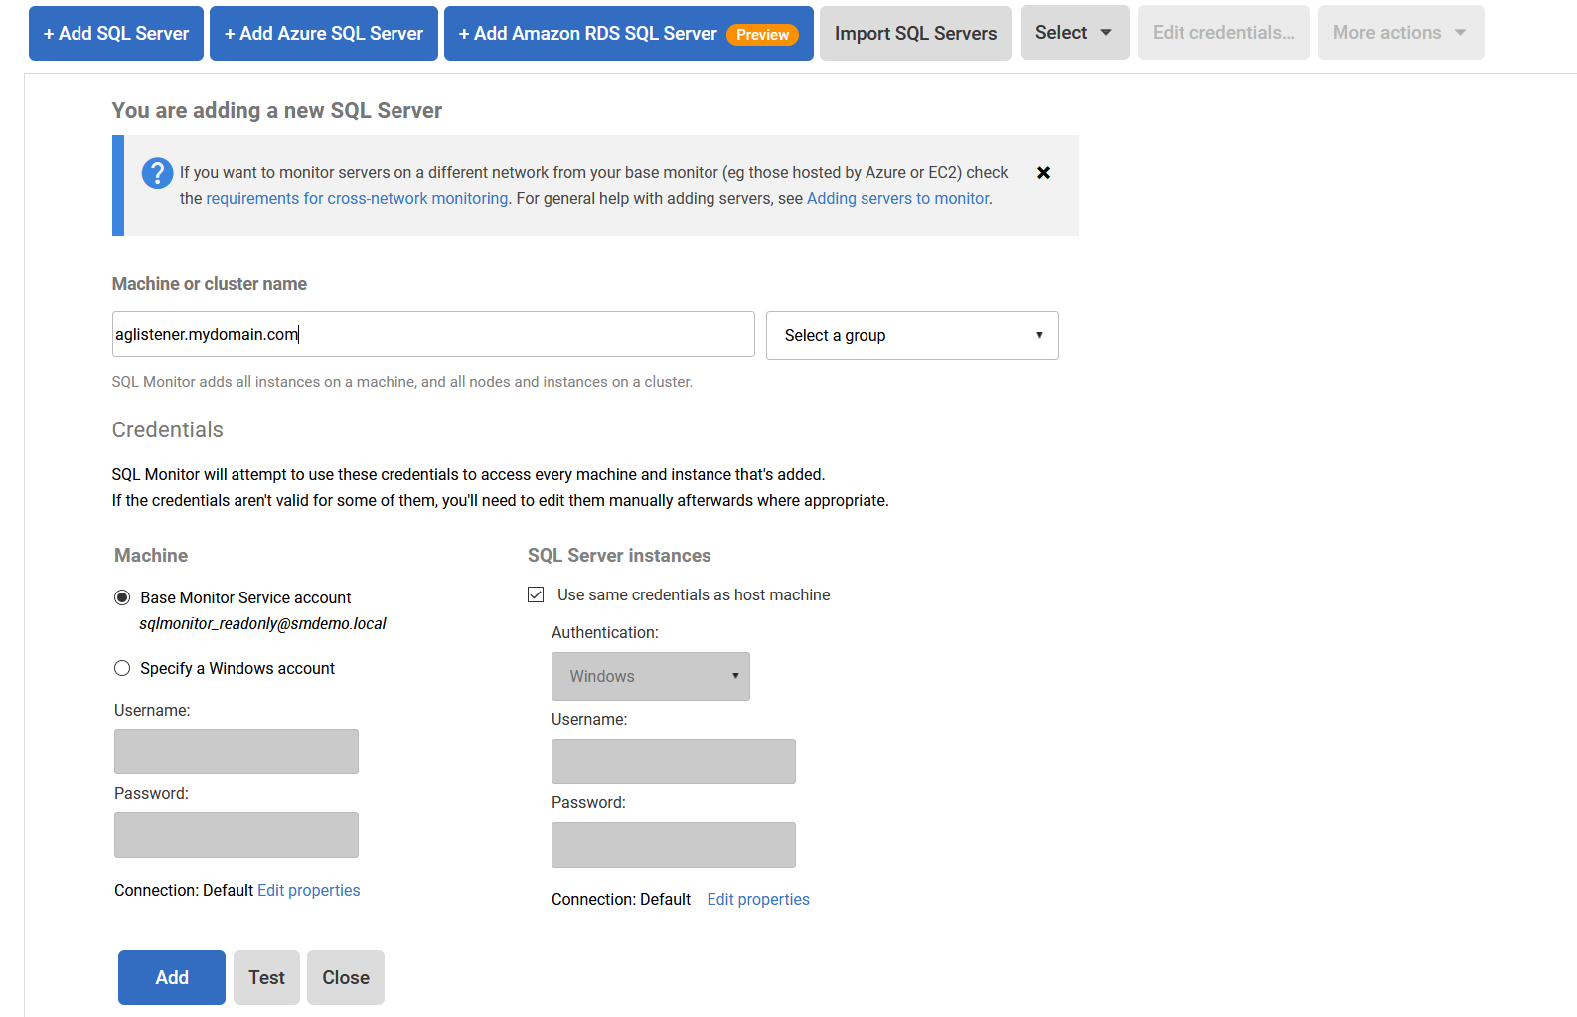Follow the Adding servers to monitor link
This screenshot has width=1577, height=1017.
(897, 199)
